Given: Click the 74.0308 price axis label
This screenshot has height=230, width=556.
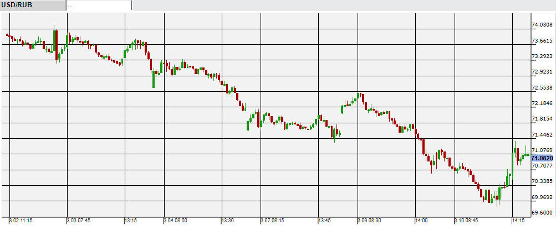Looking at the screenshot, I should pyautogui.click(x=542, y=25).
